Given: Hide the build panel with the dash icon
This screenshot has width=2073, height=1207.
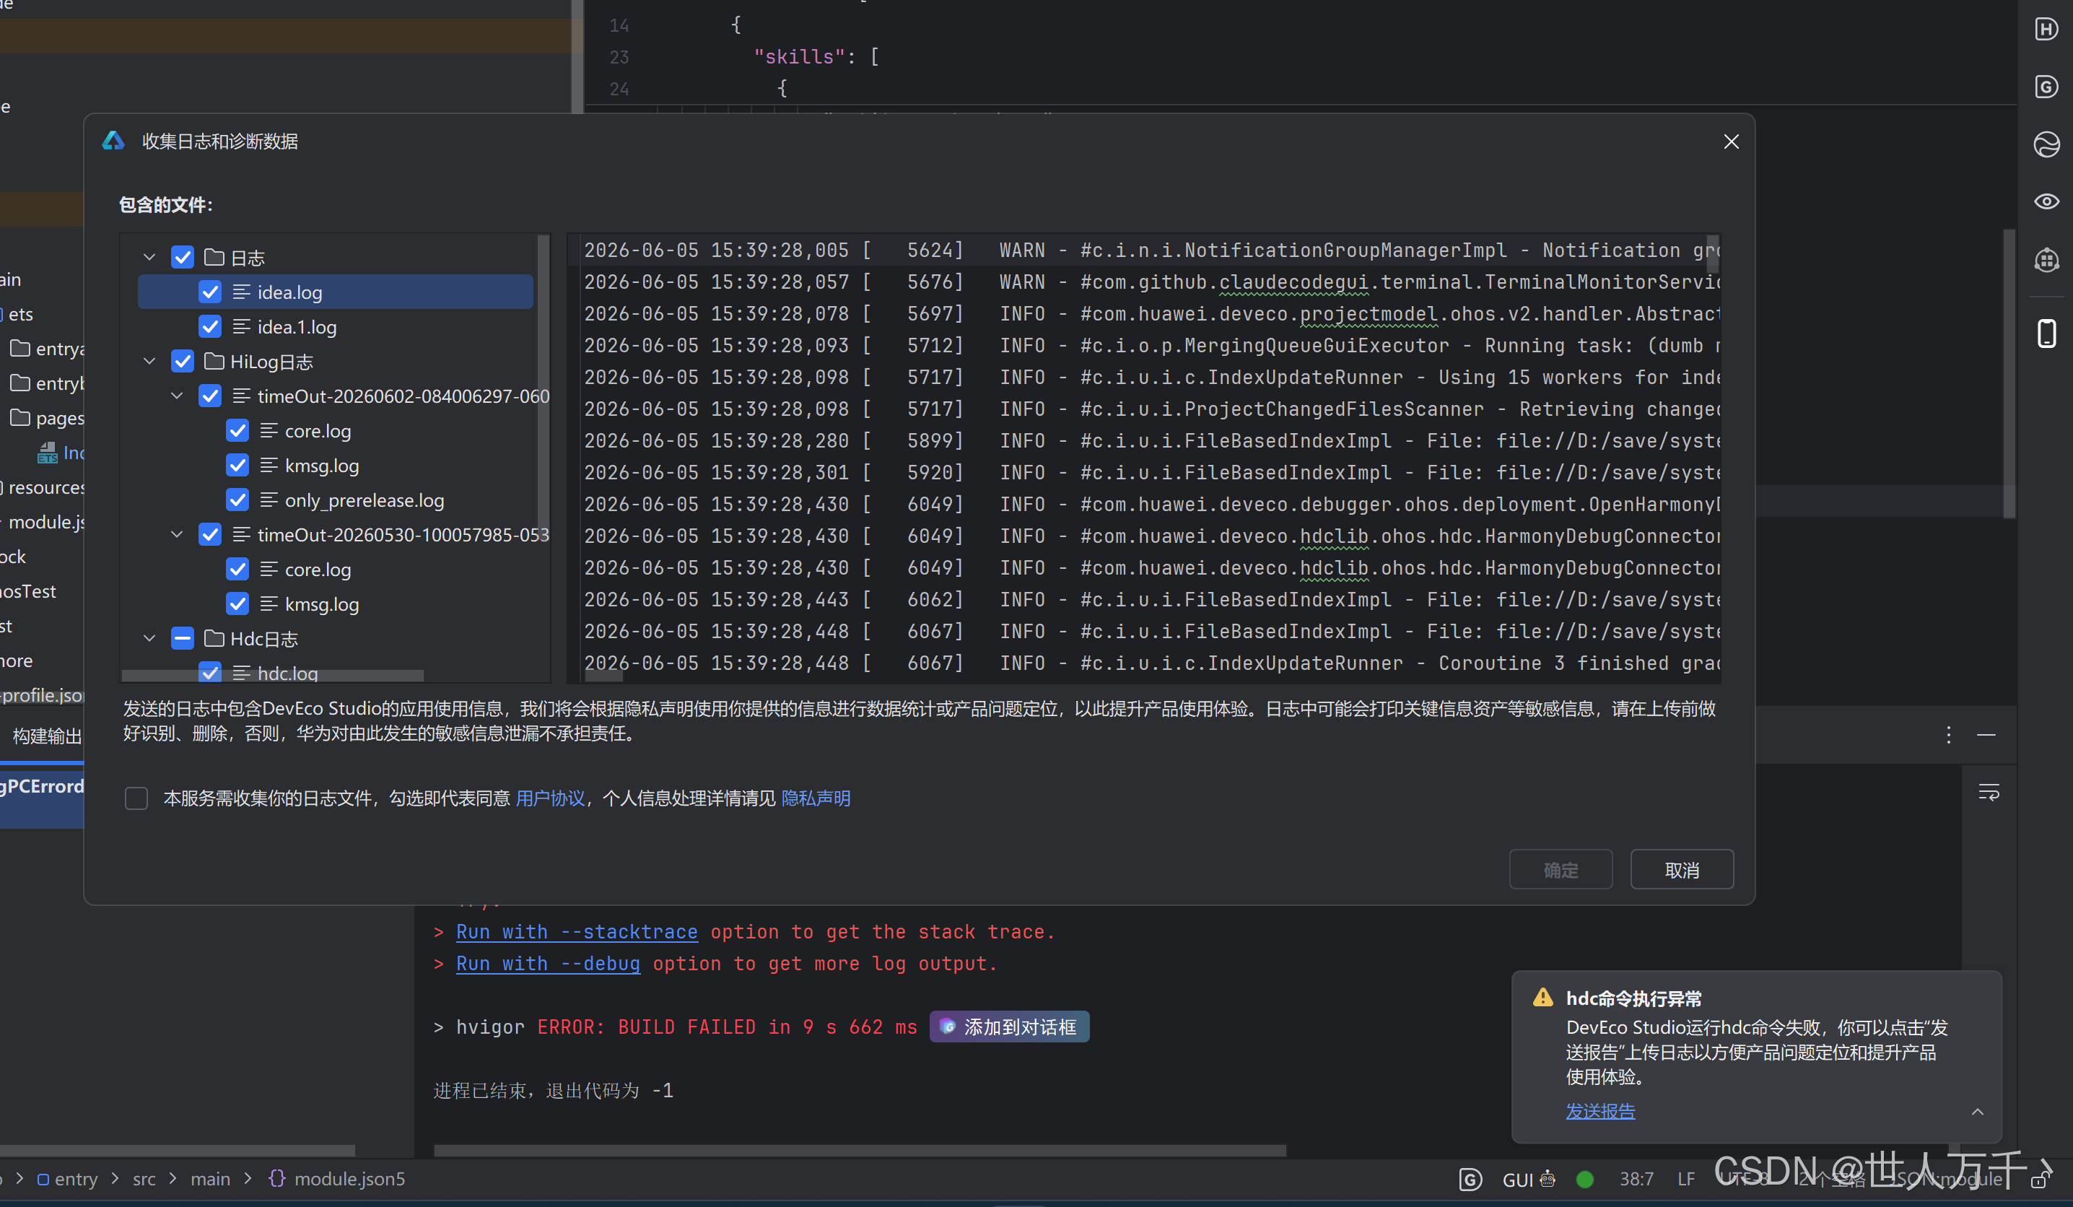Looking at the screenshot, I should 1986,735.
